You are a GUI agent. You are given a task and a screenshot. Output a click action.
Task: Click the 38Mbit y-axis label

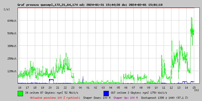[12, 46]
